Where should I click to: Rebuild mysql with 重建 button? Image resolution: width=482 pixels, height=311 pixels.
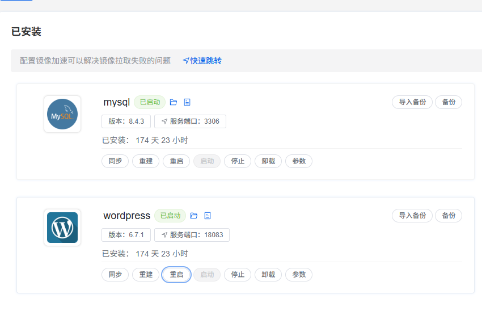pos(146,161)
